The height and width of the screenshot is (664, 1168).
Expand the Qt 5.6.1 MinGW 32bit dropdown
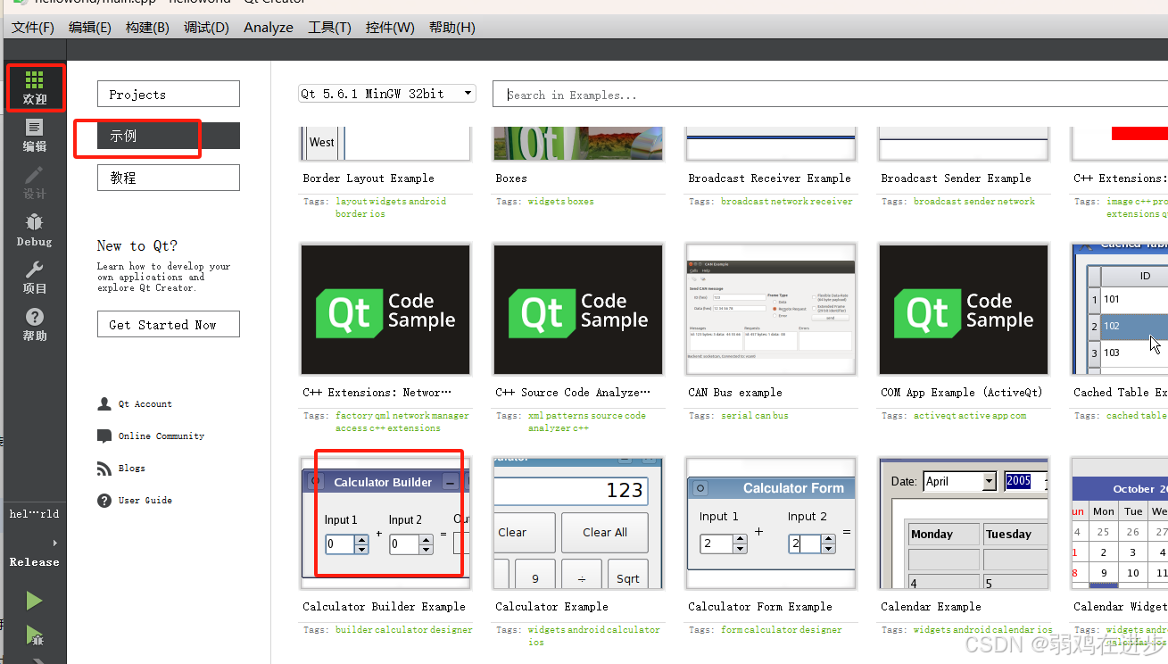point(387,94)
